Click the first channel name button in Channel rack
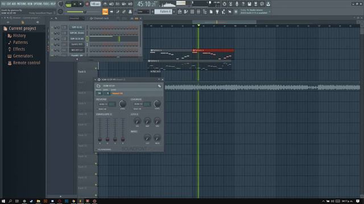Viewport: 364px width, 204px height. pyautogui.click(x=77, y=27)
